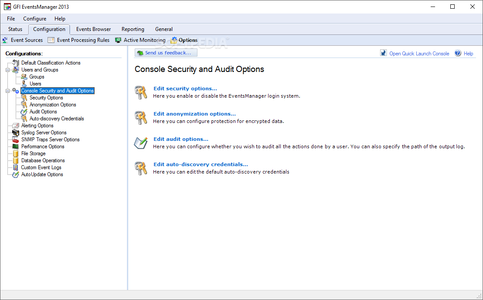Select Audit Options tree item
Image resolution: width=483 pixels, height=300 pixels.
43,112
